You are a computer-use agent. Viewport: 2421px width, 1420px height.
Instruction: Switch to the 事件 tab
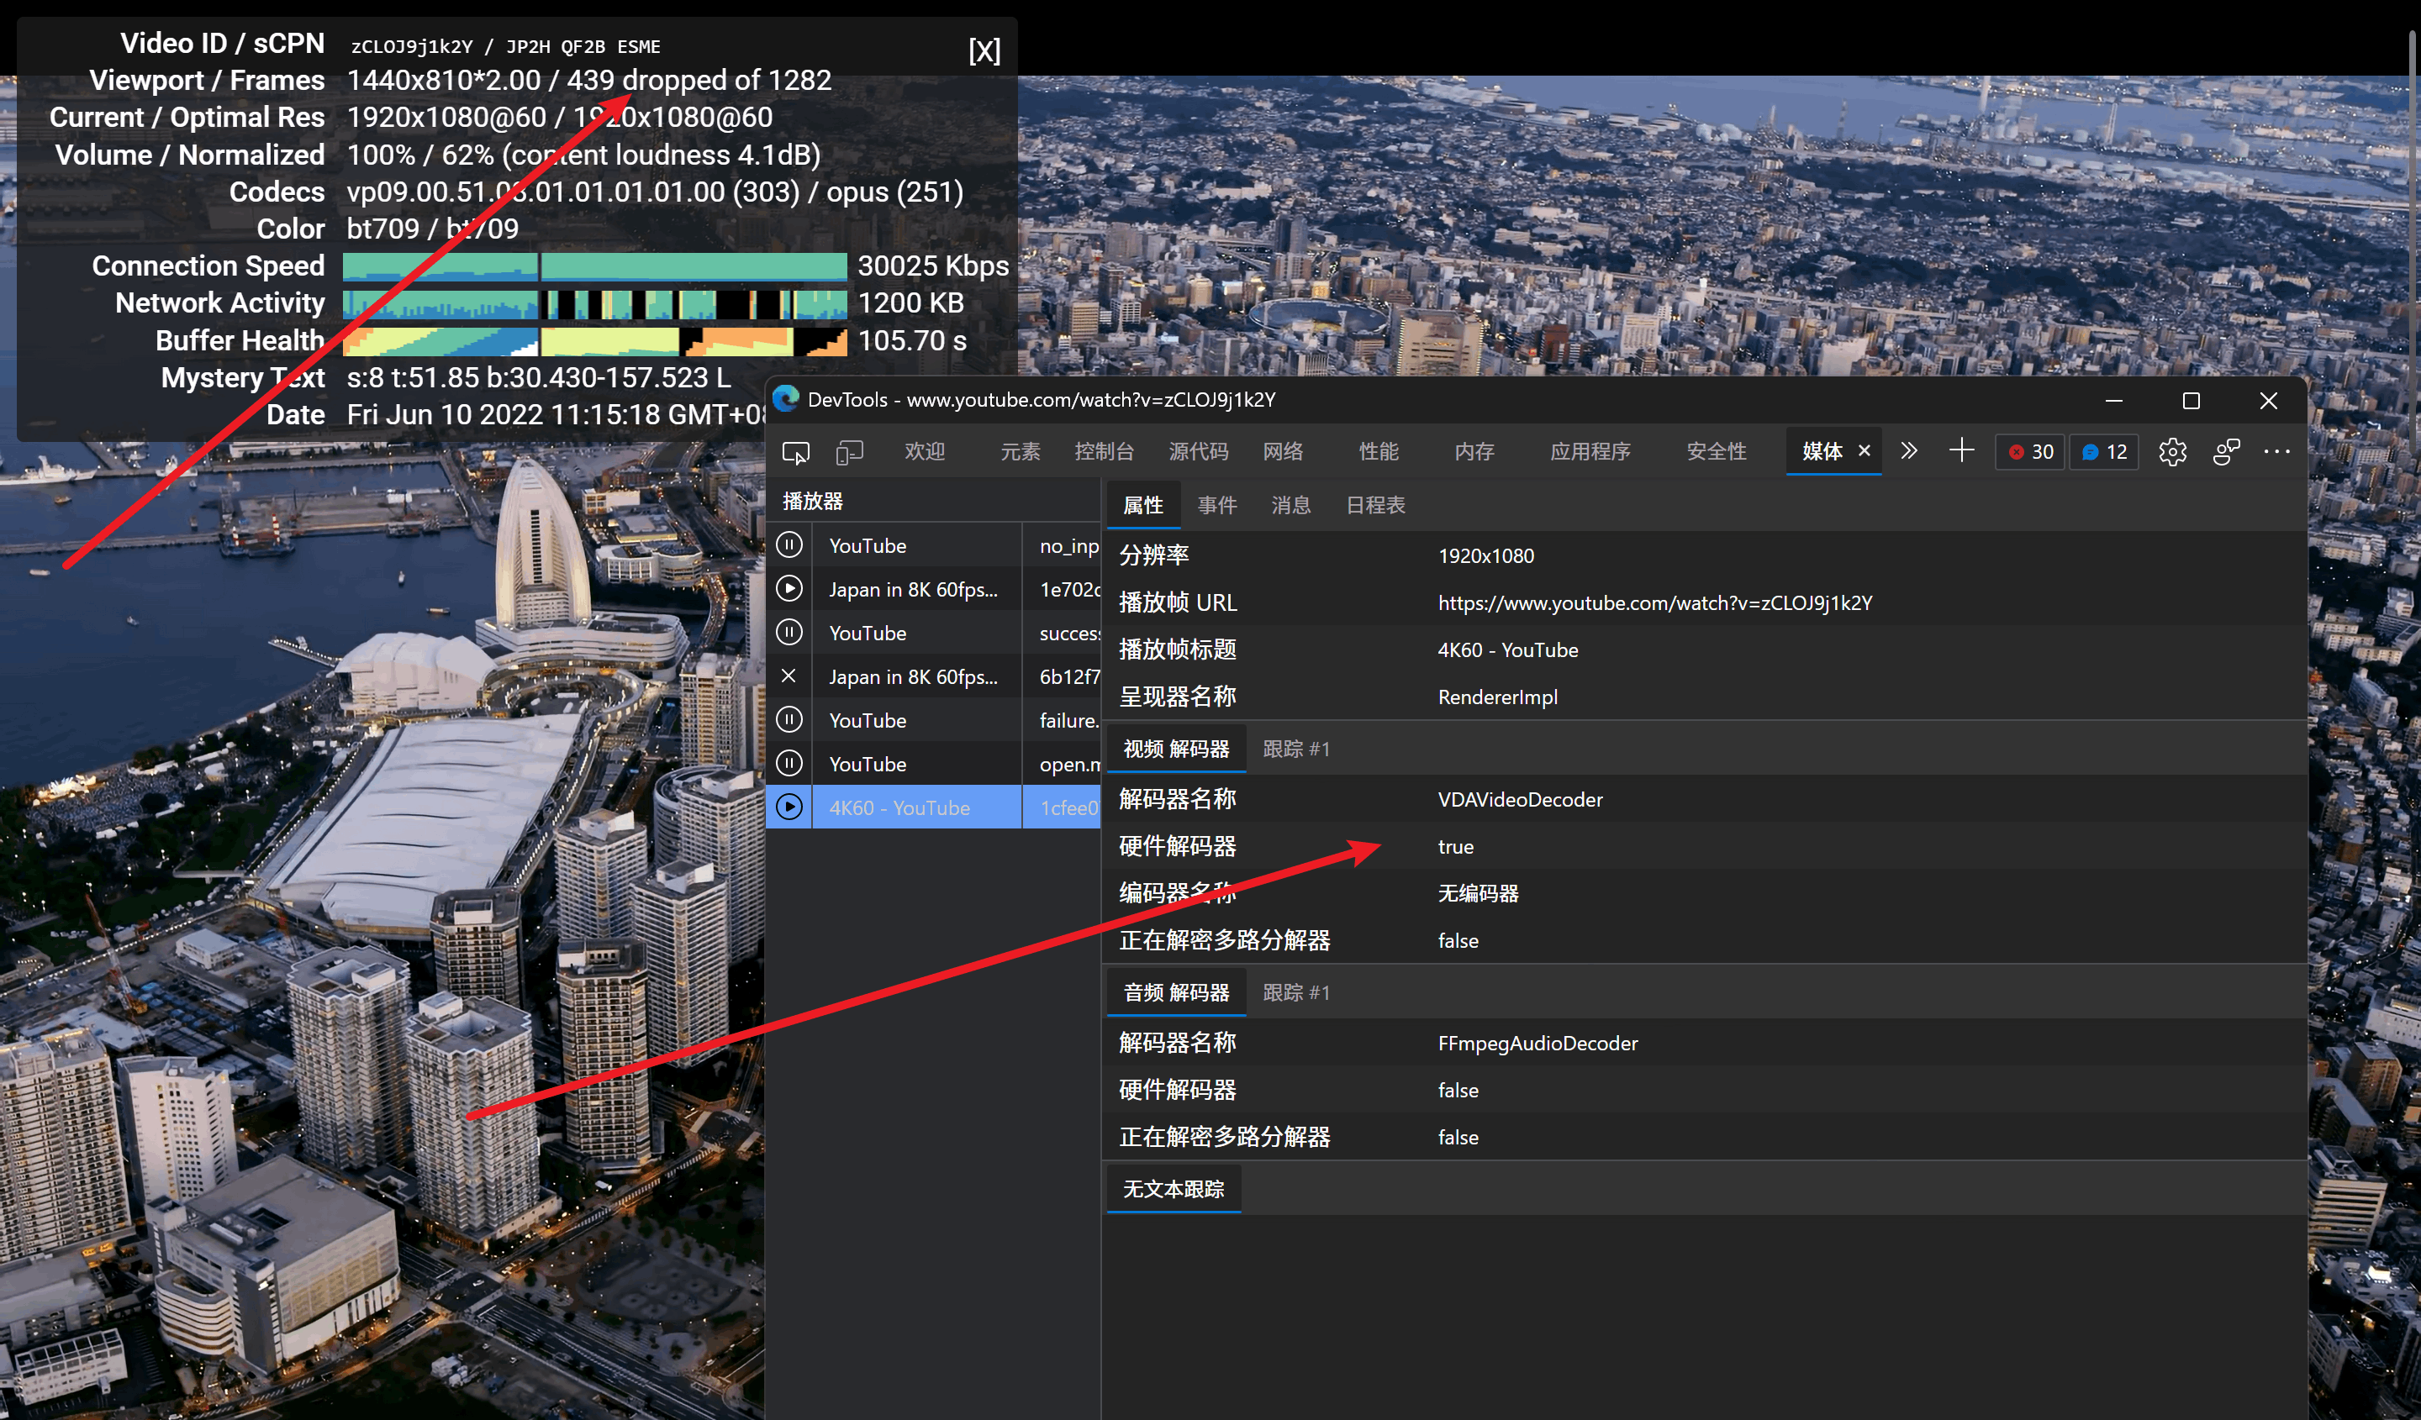1216,505
